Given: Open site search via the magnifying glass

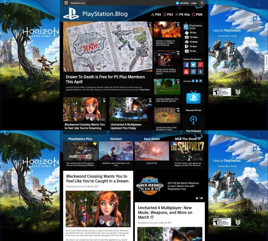Looking at the screenshot, I should 202,3.
